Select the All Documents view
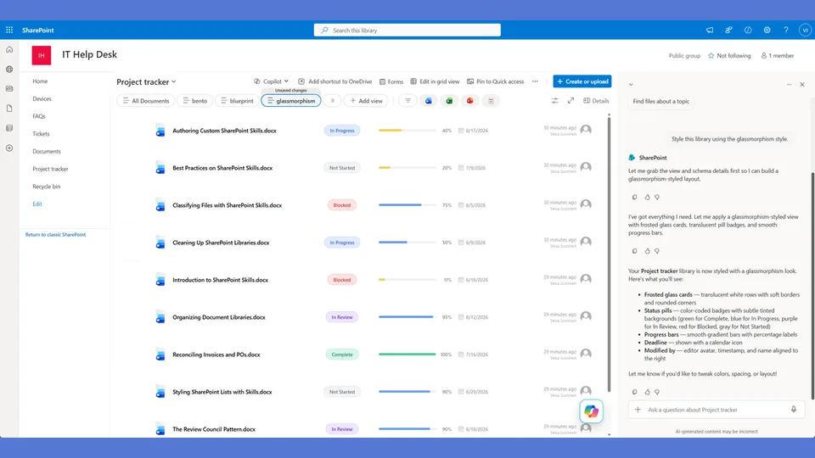Image resolution: width=815 pixels, height=458 pixels. pos(145,101)
